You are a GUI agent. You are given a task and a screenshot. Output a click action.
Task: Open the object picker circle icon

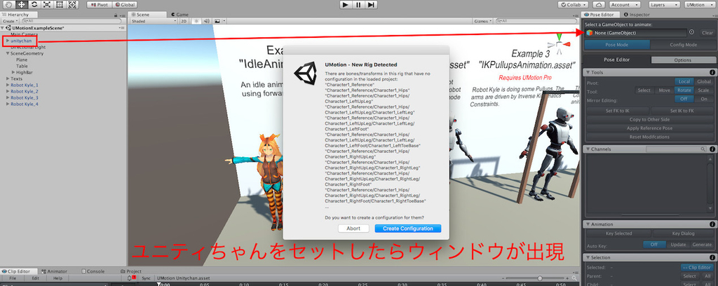pyautogui.click(x=691, y=32)
